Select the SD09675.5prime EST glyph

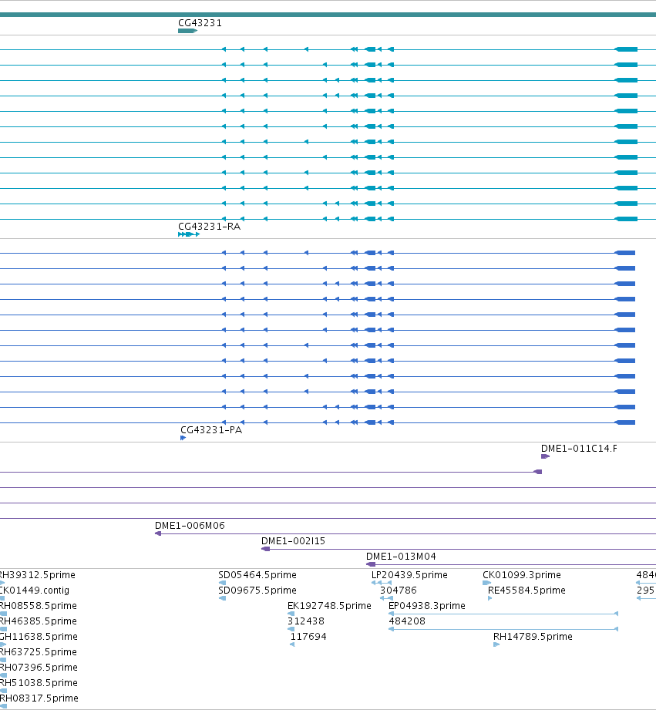click(x=222, y=598)
